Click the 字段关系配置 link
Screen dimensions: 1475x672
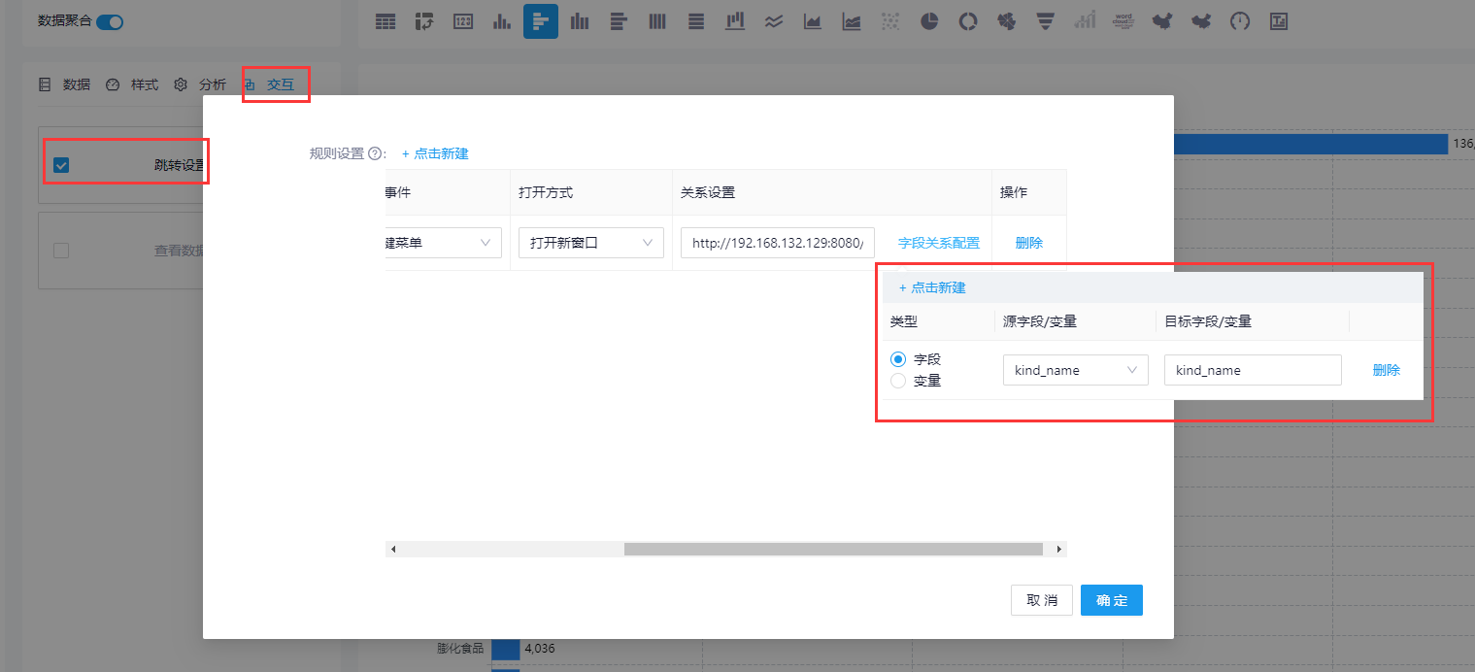coord(938,242)
